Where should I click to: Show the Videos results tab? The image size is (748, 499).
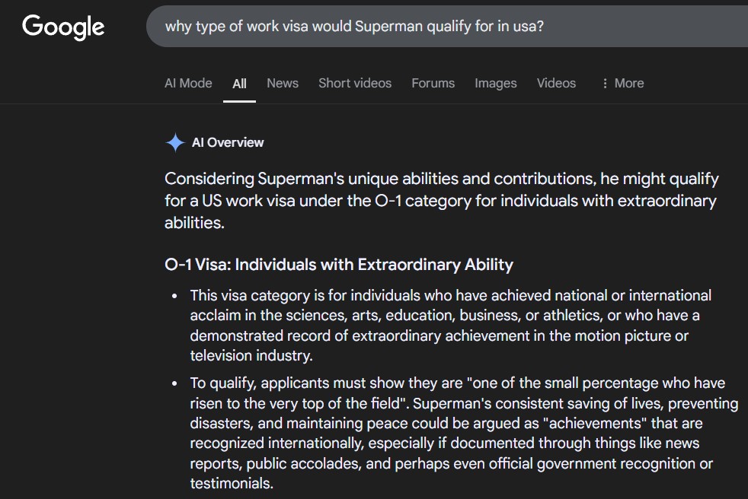coord(556,84)
